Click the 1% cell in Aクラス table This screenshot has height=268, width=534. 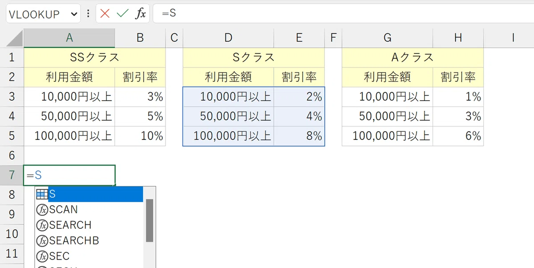point(458,97)
